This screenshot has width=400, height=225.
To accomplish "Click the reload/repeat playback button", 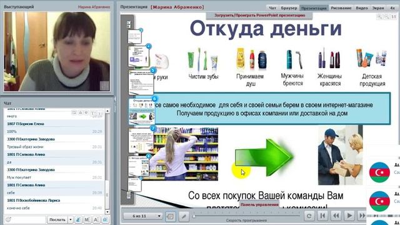I will click(x=309, y=216).
